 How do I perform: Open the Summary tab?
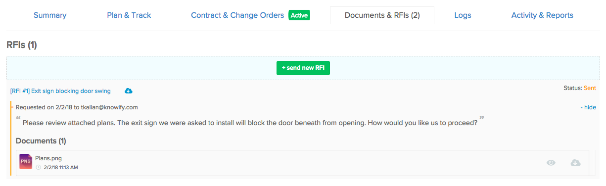pyautogui.click(x=50, y=15)
